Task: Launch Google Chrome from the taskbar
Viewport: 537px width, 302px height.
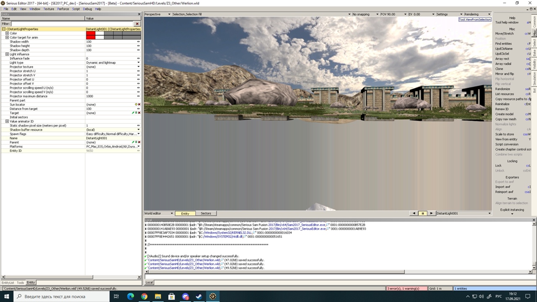Action: tap(144, 297)
